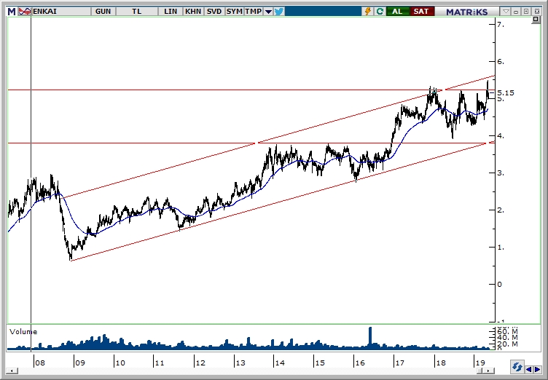548x380 pixels.
Task: Click the blue sync arrows icon
Action: click(517, 368)
